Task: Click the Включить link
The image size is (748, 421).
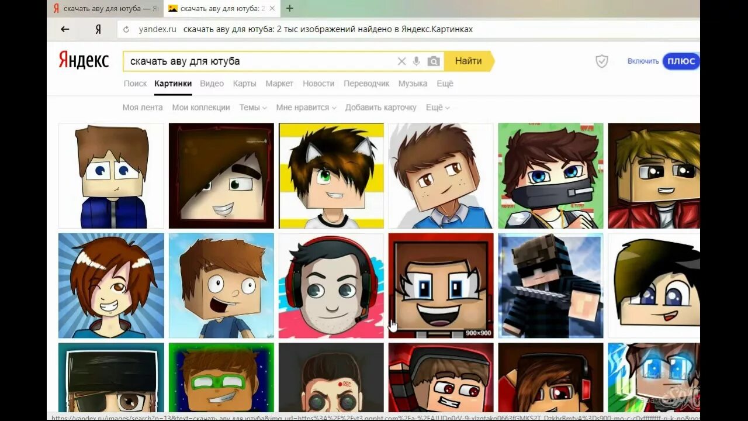Action: point(643,61)
